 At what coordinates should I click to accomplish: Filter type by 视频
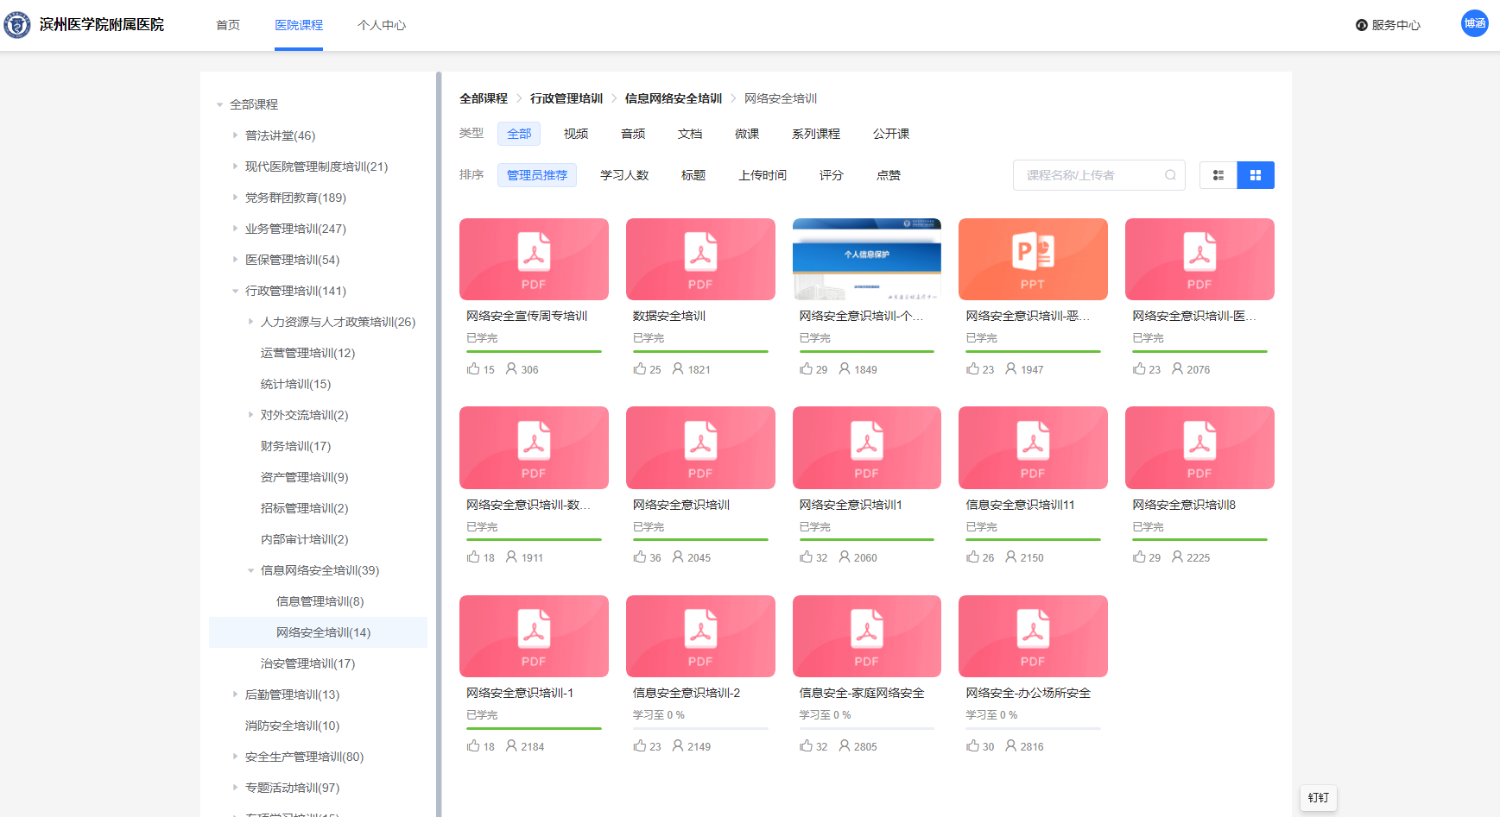576,134
